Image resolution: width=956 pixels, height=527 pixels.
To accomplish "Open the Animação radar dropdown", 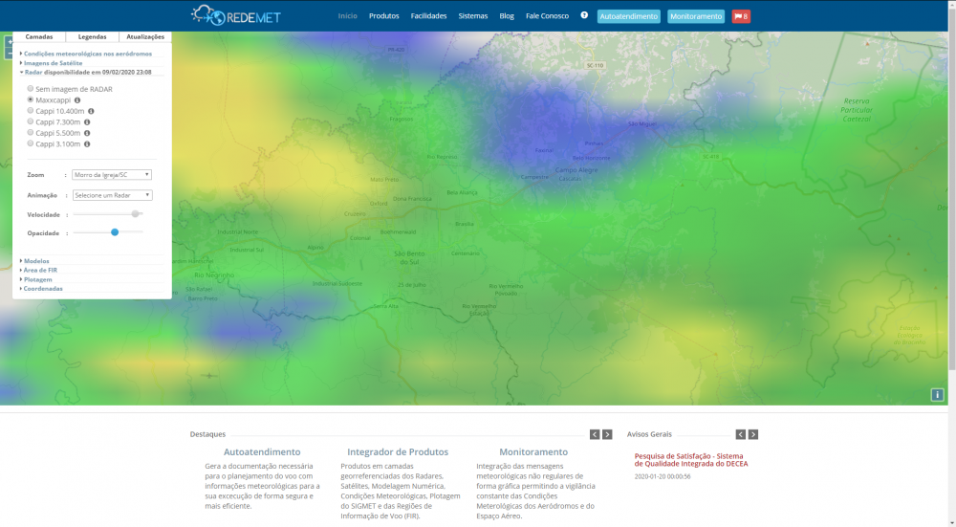I will coord(112,195).
